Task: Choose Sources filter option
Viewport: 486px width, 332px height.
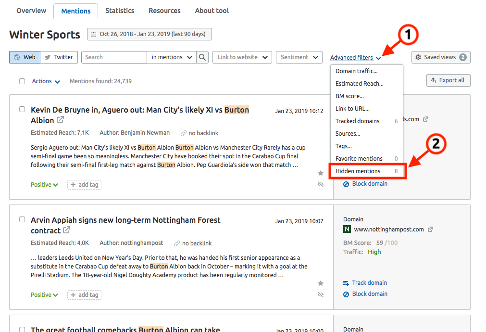Action: coord(367,134)
